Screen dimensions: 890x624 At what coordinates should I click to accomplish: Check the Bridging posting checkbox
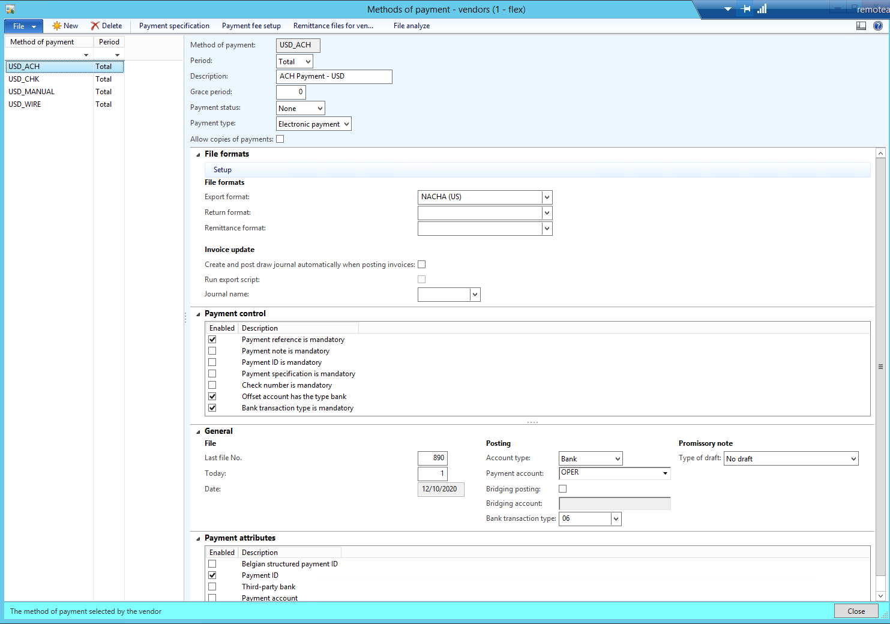click(x=563, y=489)
